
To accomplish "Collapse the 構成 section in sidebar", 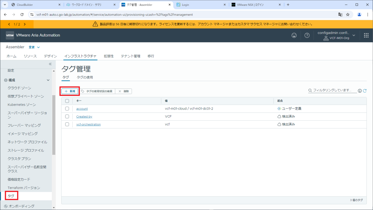I will pos(48,80).
